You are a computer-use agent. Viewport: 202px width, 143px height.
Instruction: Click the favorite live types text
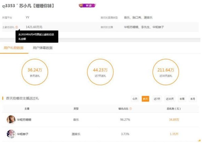(x=138, y=17)
